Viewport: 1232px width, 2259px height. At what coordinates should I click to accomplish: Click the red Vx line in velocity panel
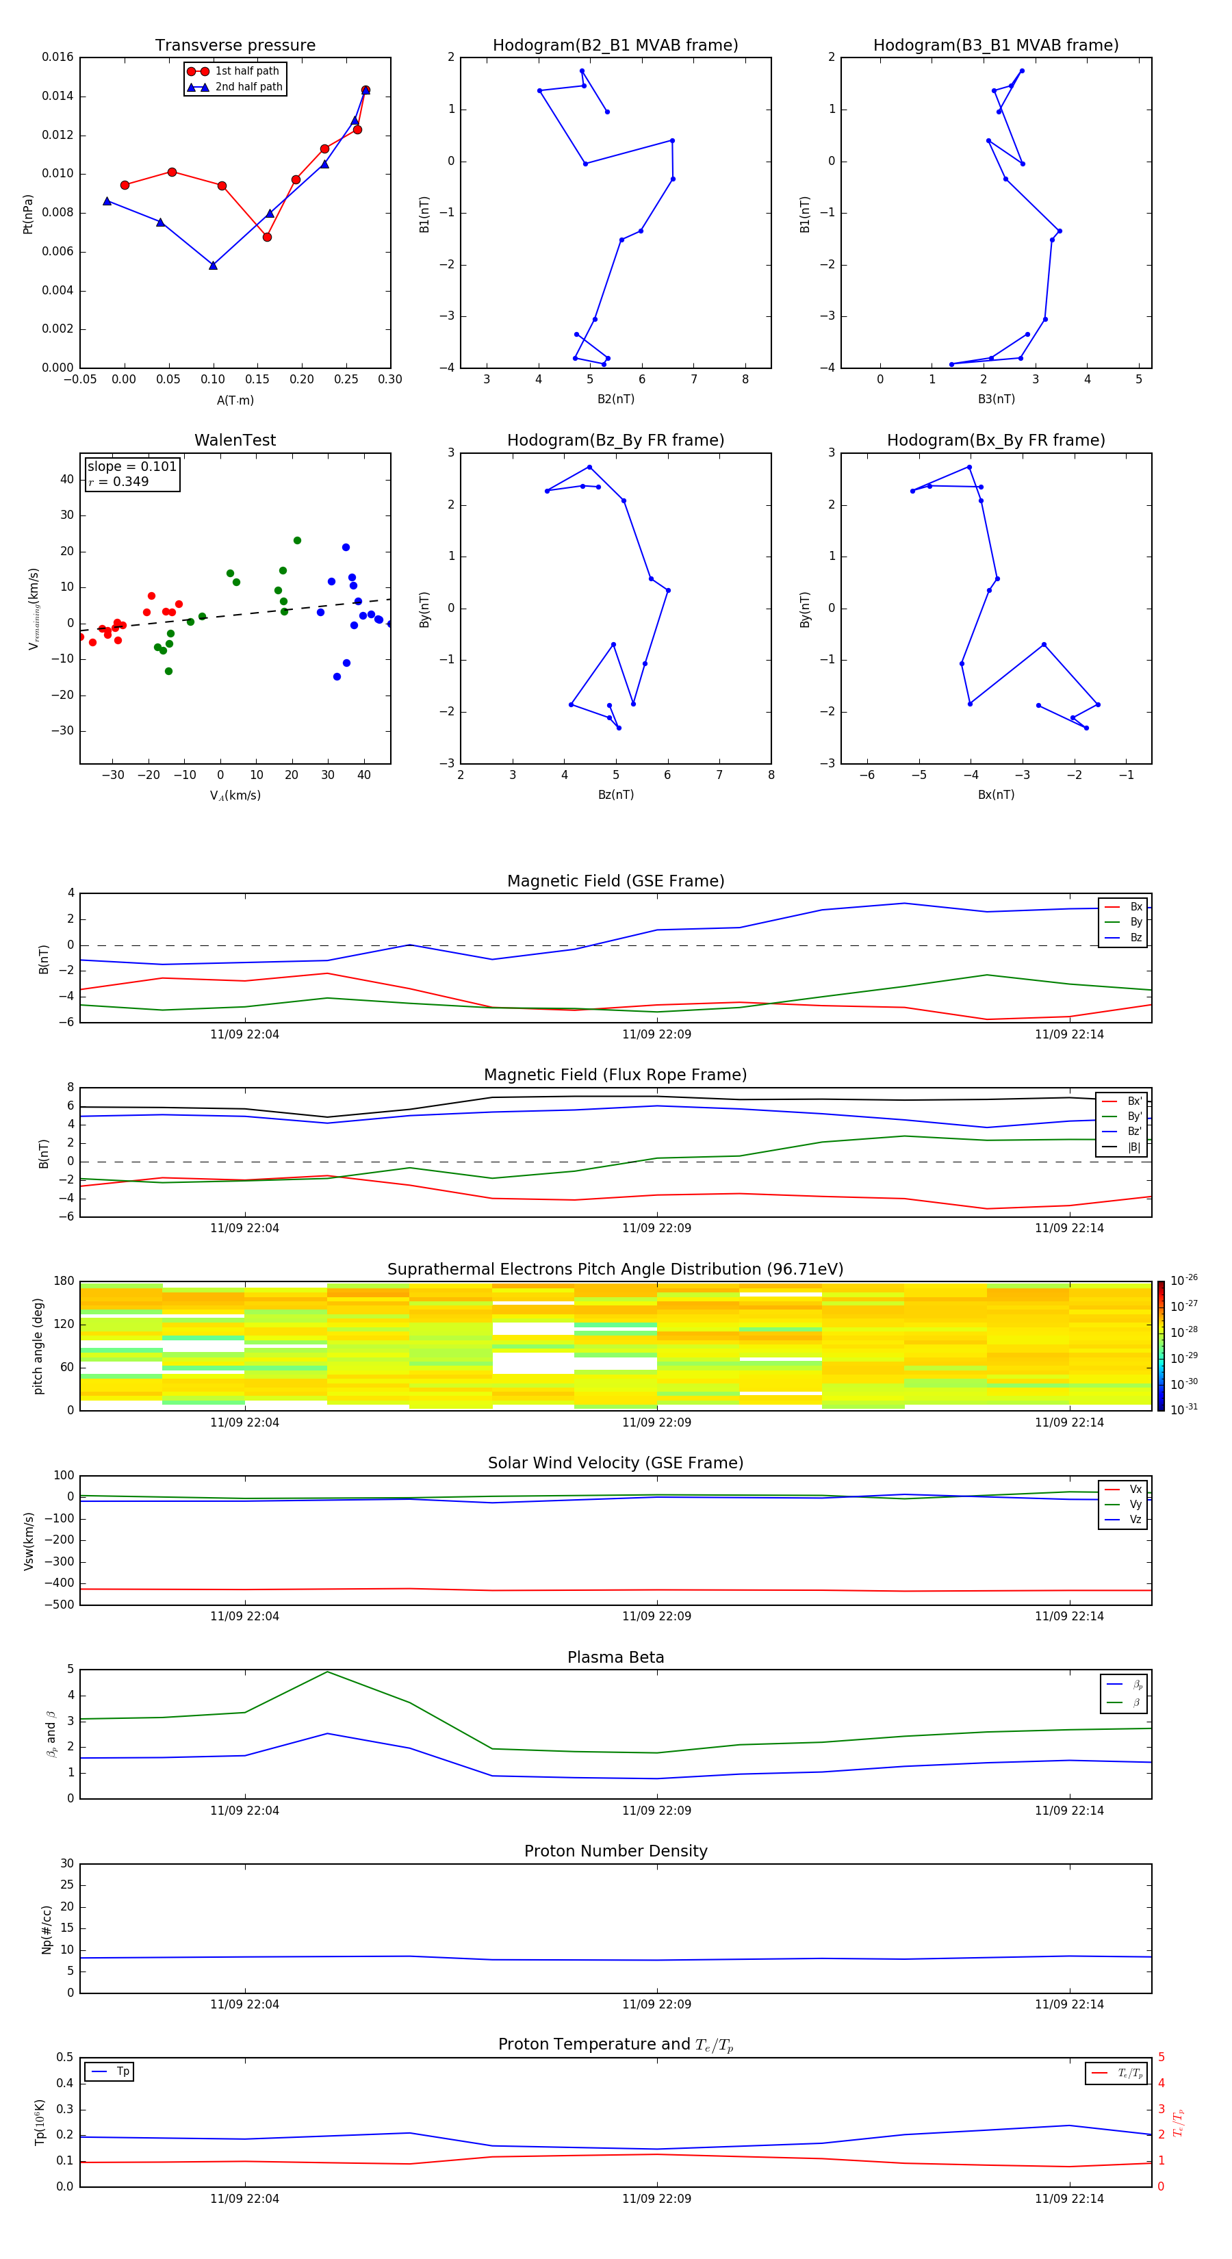pos(615,1590)
